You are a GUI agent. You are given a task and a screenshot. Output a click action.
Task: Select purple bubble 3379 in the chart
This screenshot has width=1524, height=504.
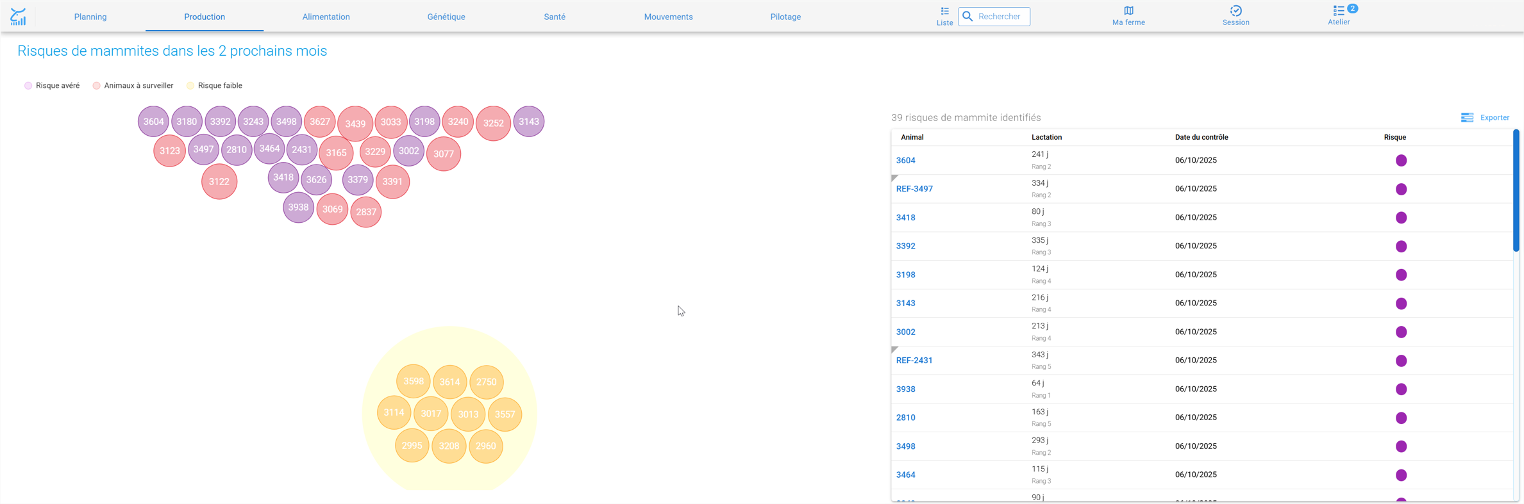coord(358,180)
